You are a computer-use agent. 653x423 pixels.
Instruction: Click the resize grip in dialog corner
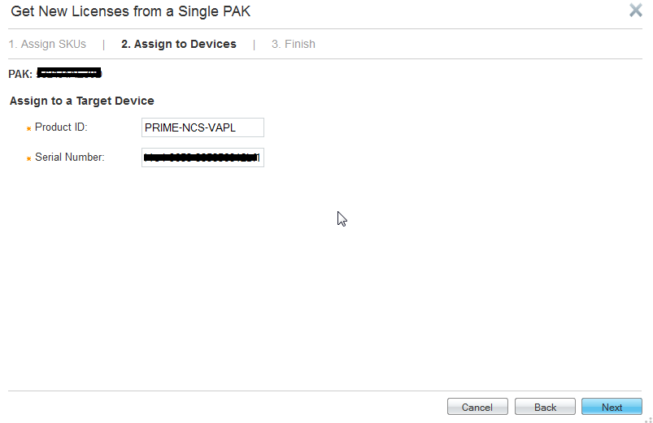[648, 418]
